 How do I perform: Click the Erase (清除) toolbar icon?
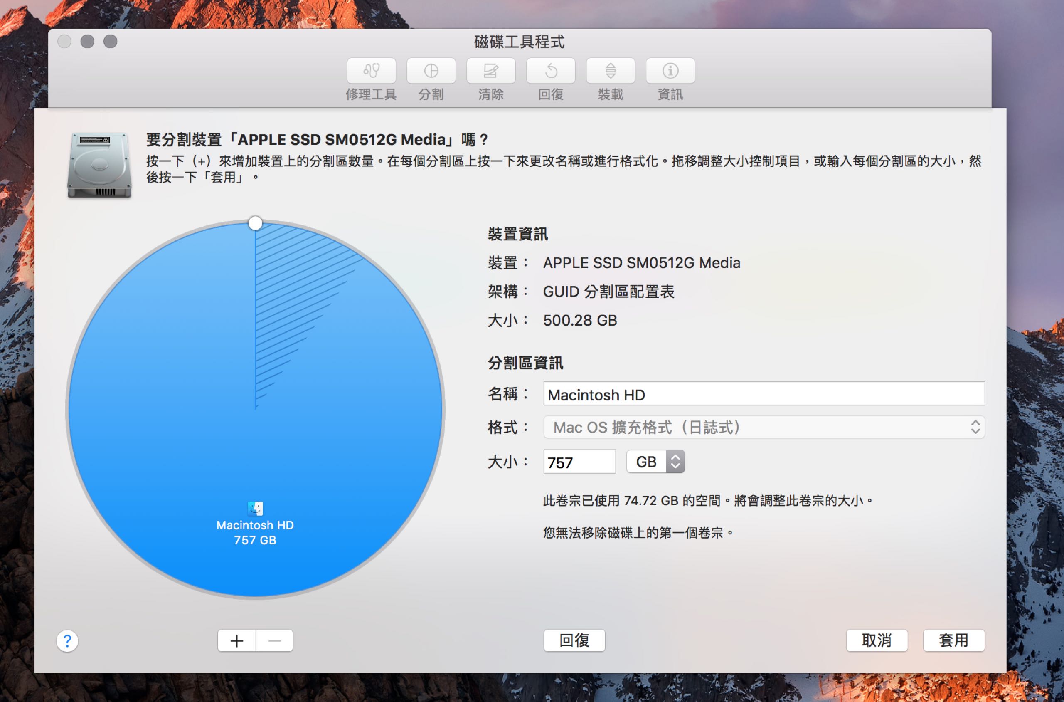[x=491, y=71]
